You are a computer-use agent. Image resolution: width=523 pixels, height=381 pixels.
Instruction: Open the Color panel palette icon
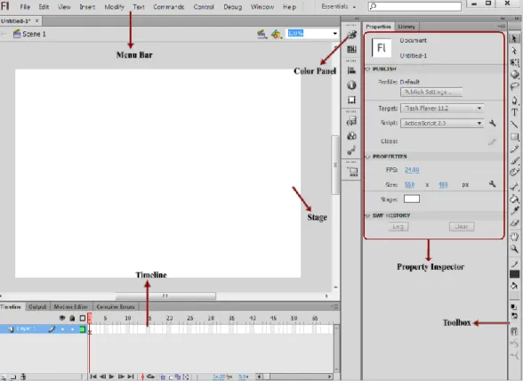click(x=351, y=35)
